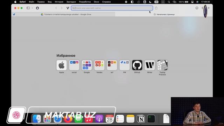Open the Apple menu
This screenshot has width=224, height=126.
coord(15,2)
